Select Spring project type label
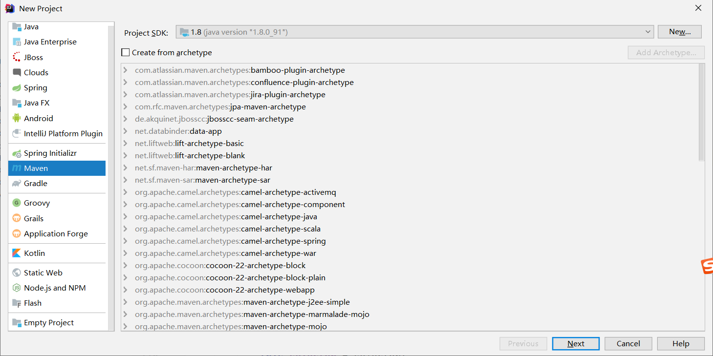 pyautogui.click(x=36, y=88)
